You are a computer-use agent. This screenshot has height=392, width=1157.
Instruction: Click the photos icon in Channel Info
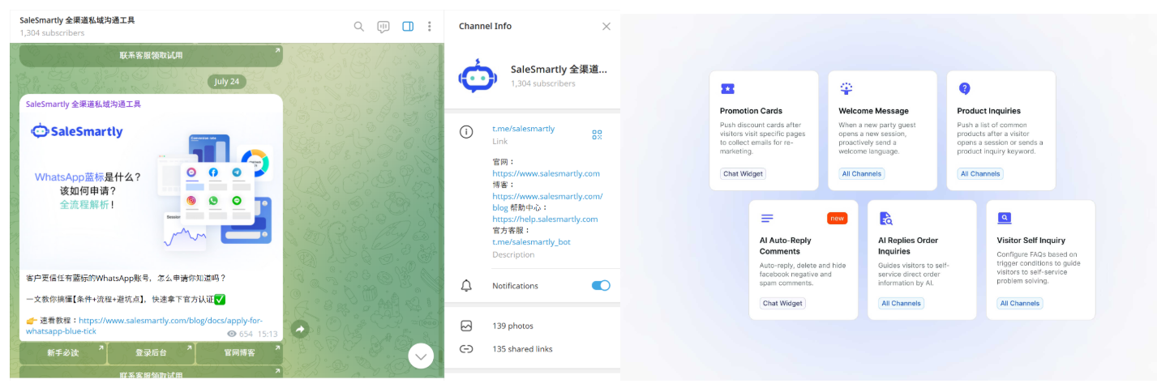(x=466, y=326)
